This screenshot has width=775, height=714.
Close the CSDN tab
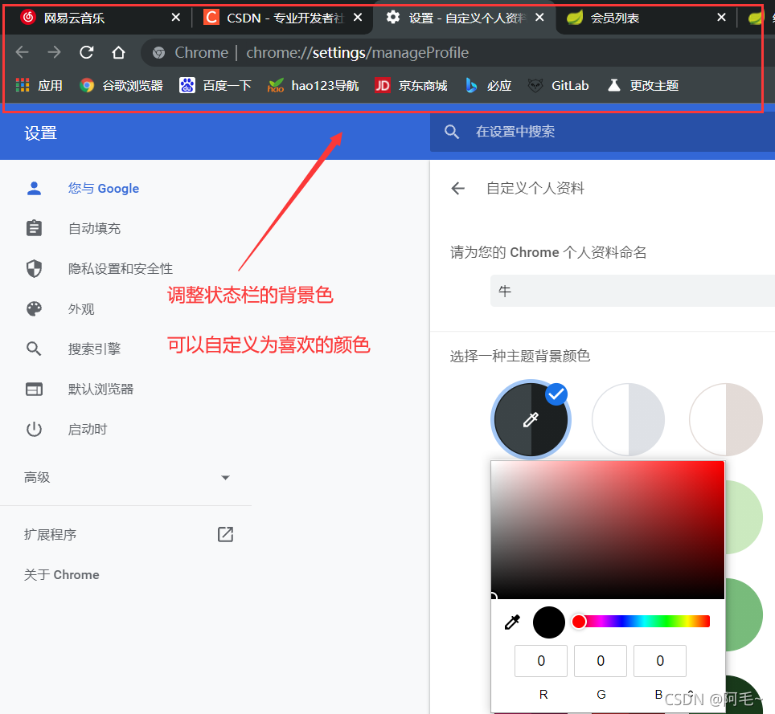(x=358, y=18)
